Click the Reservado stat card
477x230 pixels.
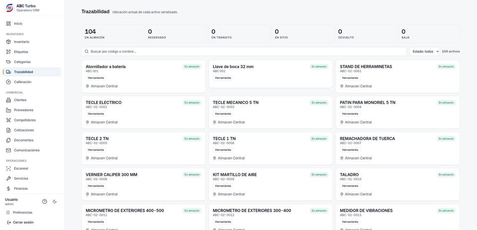[175, 34]
